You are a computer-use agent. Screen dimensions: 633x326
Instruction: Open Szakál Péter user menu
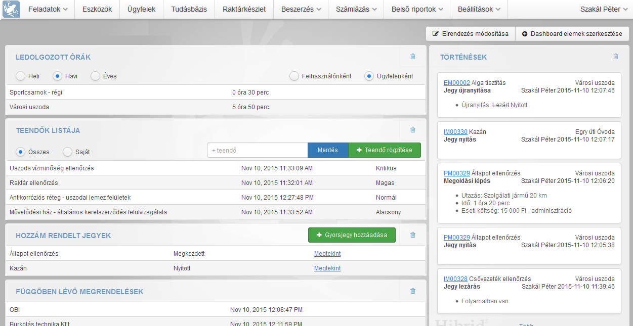604,9
